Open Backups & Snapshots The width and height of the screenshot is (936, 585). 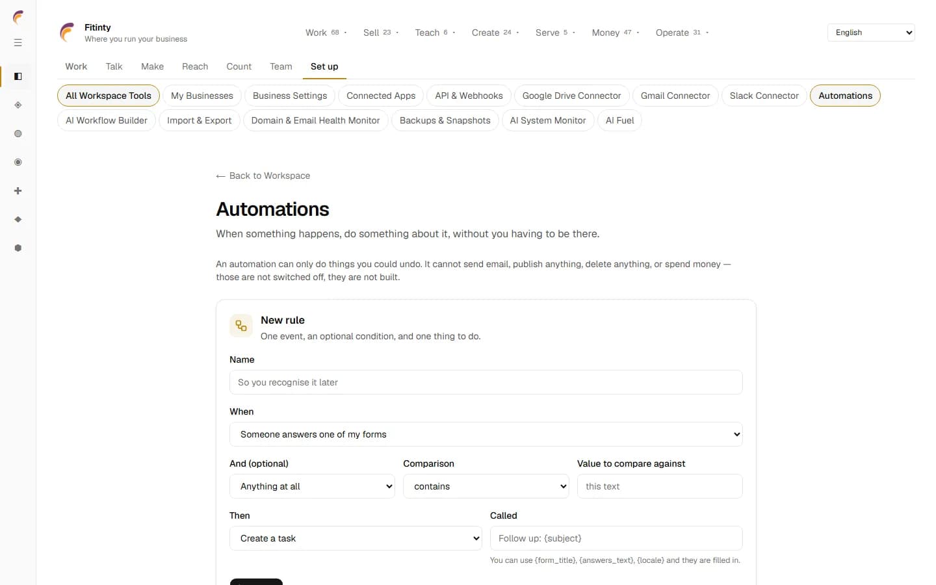pos(445,120)
